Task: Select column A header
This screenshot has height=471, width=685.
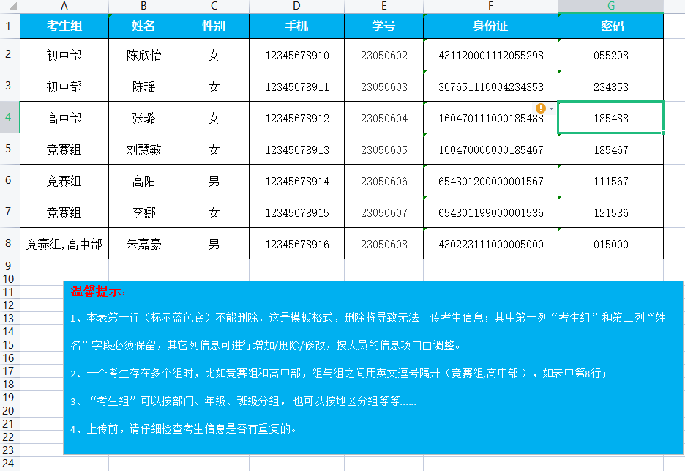Action: click(x=64, y=6)
